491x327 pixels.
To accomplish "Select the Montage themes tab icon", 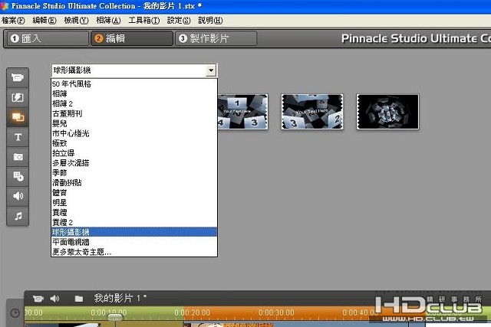I will tap(18, 117).
